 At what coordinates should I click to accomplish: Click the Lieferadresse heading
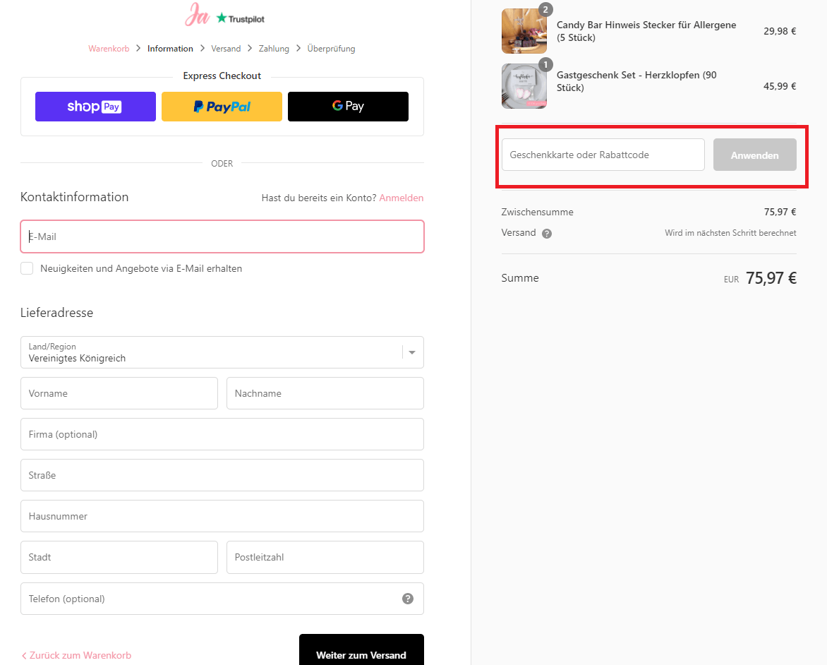56,313
